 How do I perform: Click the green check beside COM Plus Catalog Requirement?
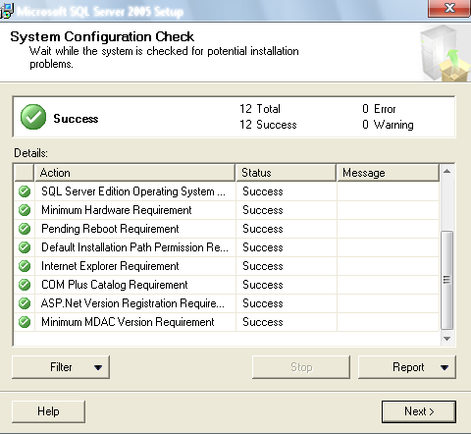click(x=25, y=285)
